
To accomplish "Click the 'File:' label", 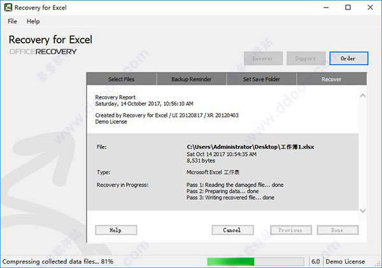I will coord(102,147).
